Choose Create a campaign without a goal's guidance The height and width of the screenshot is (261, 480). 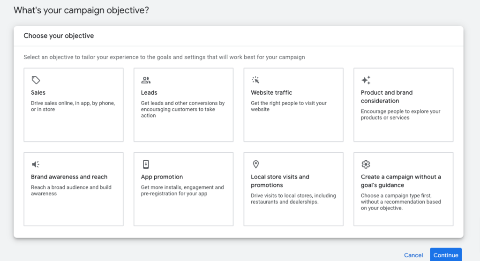[x=401, y=181]
